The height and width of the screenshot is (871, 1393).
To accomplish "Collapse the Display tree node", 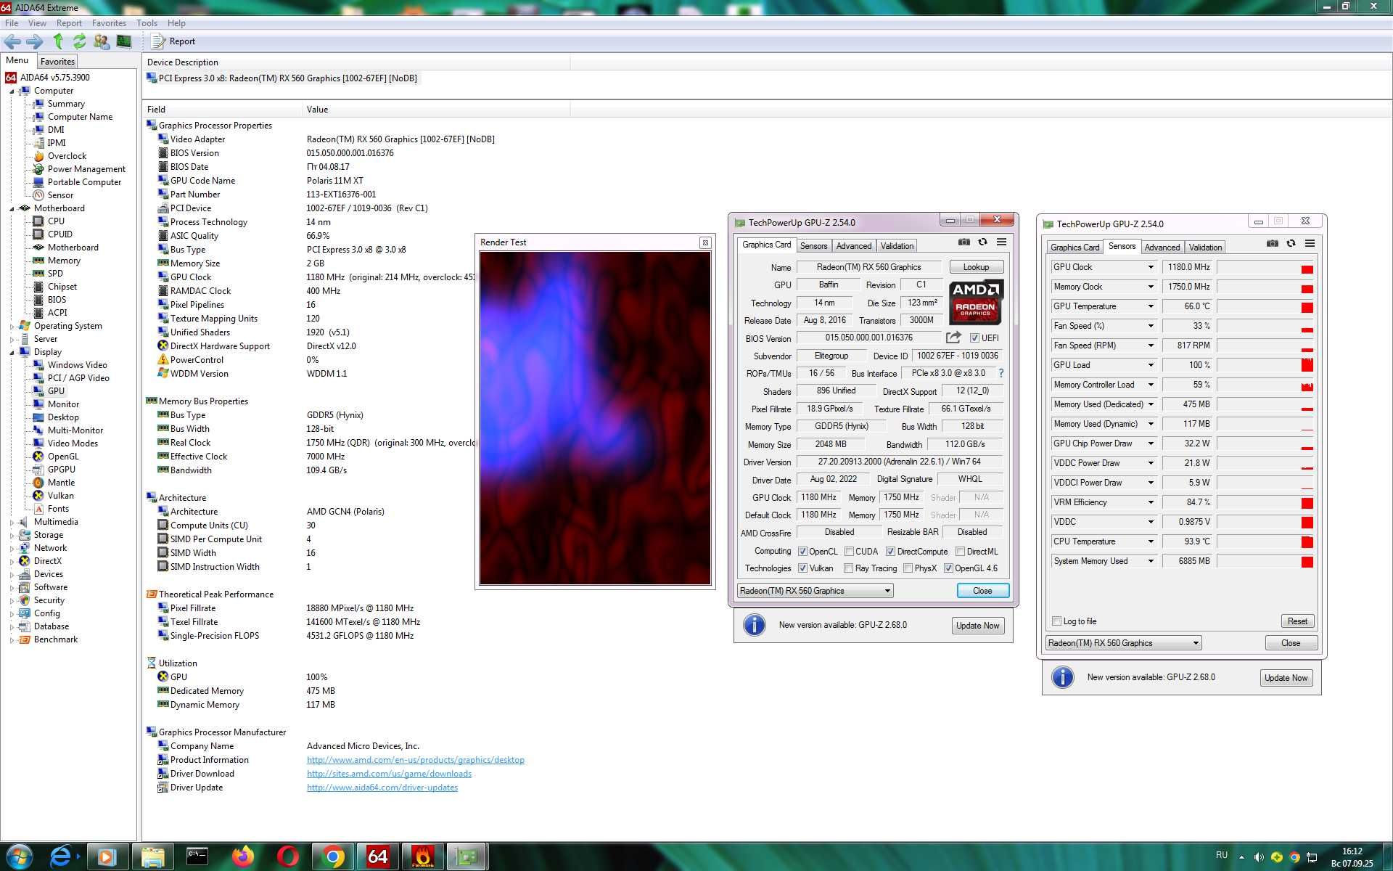I will pos(12,353).
